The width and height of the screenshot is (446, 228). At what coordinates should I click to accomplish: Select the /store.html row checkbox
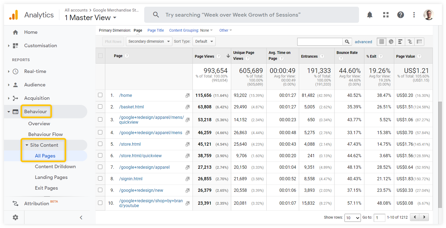pyautogui.click(x=100, y=144)
